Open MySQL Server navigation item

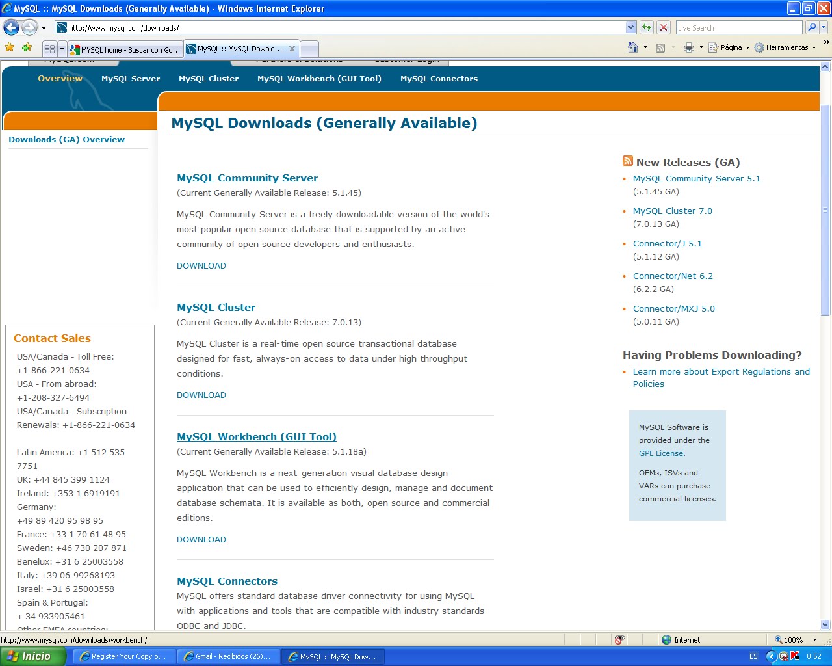pyautogui.click(x=131, y=79)
